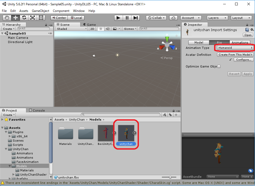Screen dimensions: 255x186
Task: Toggle 2D view mode in Scene
Action: click(x=92, y=29)
